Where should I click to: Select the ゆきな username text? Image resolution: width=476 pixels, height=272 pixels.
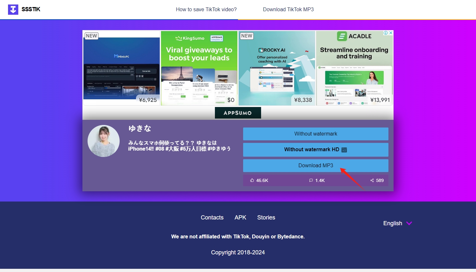[x=140, y=128]
